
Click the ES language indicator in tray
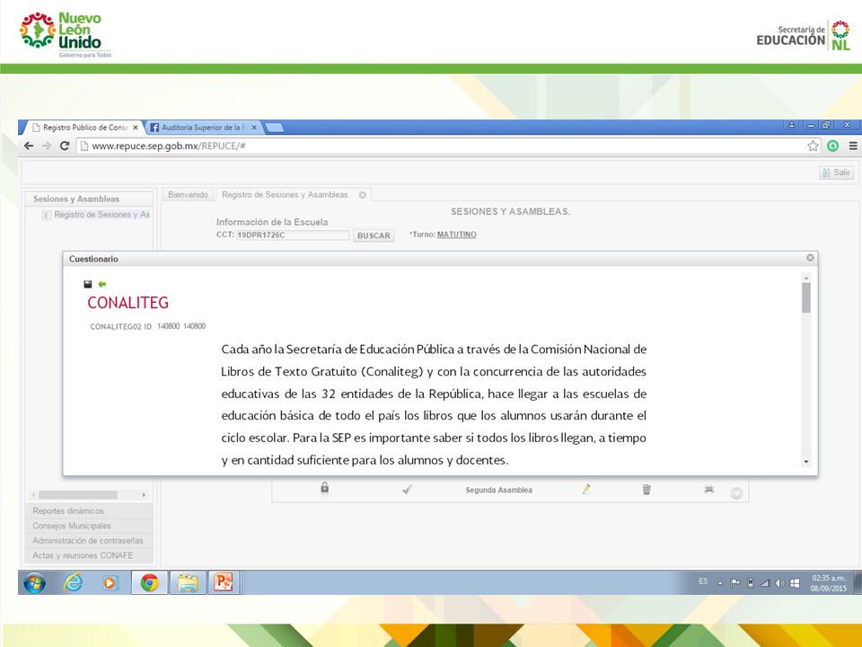[x=703, y=581]
